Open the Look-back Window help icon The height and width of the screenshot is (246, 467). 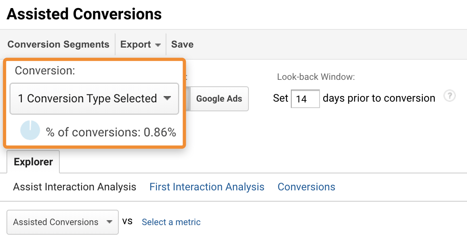pyautogui.click(x=450, y=96)
